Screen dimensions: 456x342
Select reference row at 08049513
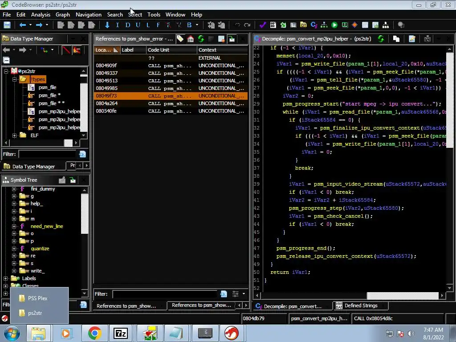point(171,81)
